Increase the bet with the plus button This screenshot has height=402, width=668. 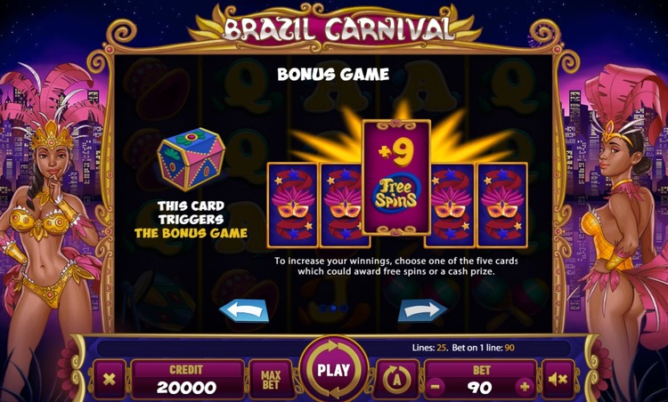tap(525, 387)
